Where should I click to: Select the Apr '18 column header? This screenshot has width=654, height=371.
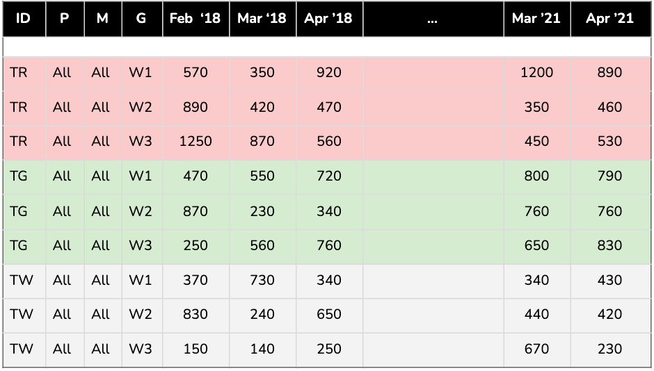point(328,19)
